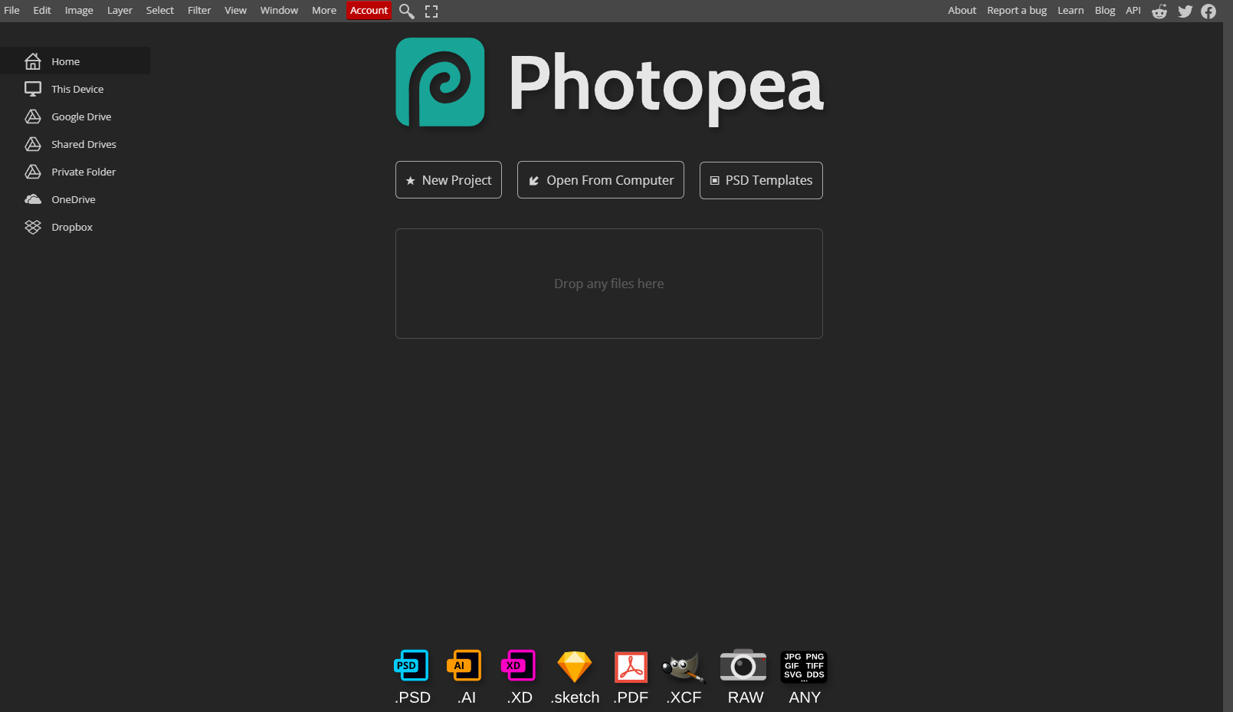Click the Private Folder icon
This screenshot has width=1233, height=712.
point(33,172)
